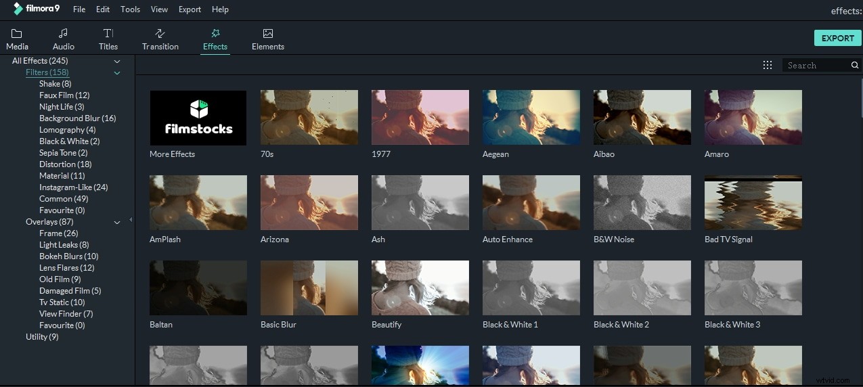The width and height of the screenshot is (863, 387).
Task: Open the Titles tab
Action: (x=108, y=39)
